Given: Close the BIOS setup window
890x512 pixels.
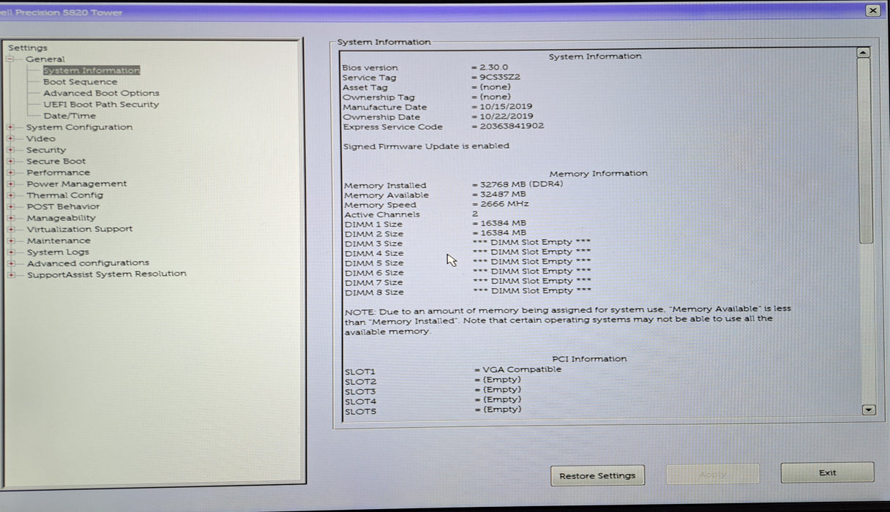Looking at the screenshot, I should [872, 10].
